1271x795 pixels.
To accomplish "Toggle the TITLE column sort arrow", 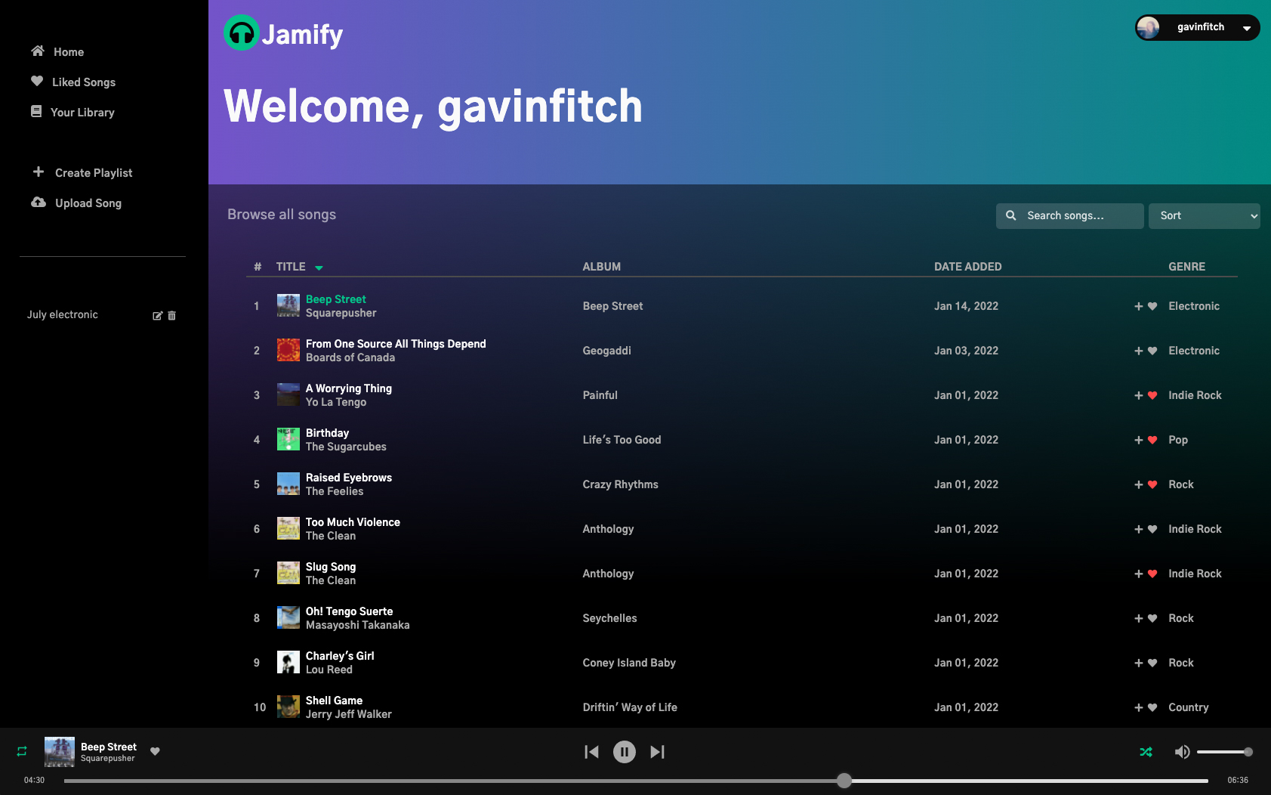I will pyautogui.click(x=319, y=268).
